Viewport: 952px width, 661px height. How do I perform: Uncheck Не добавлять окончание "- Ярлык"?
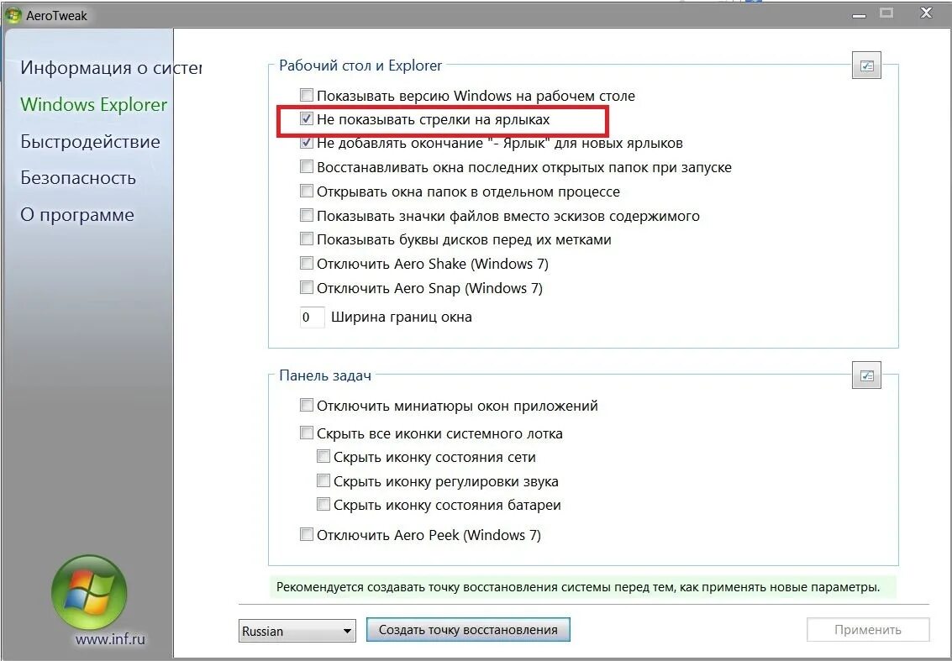(307, 144)
